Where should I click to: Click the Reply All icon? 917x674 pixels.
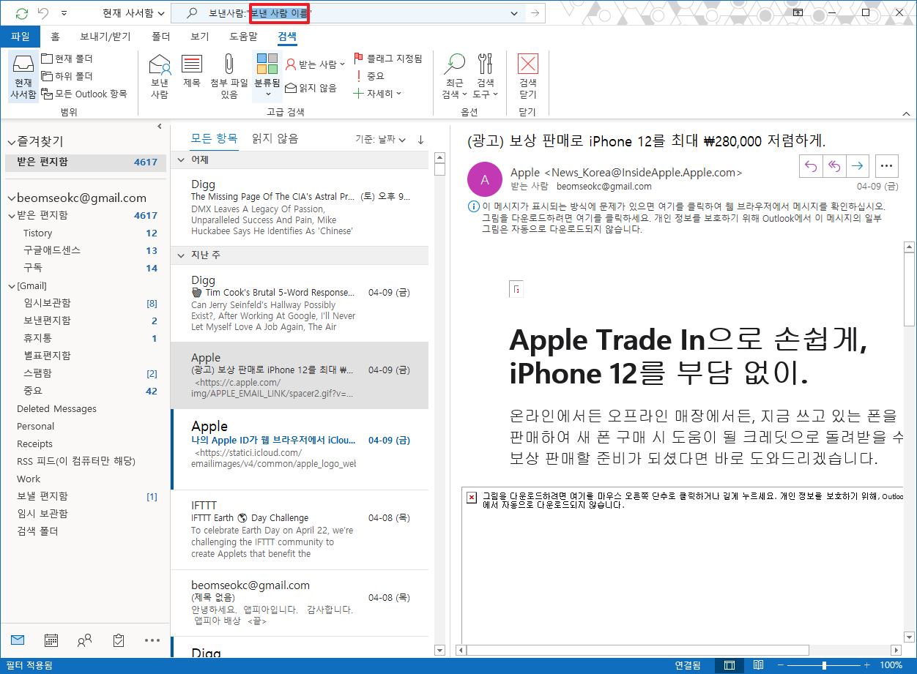(x=834, y=165)
